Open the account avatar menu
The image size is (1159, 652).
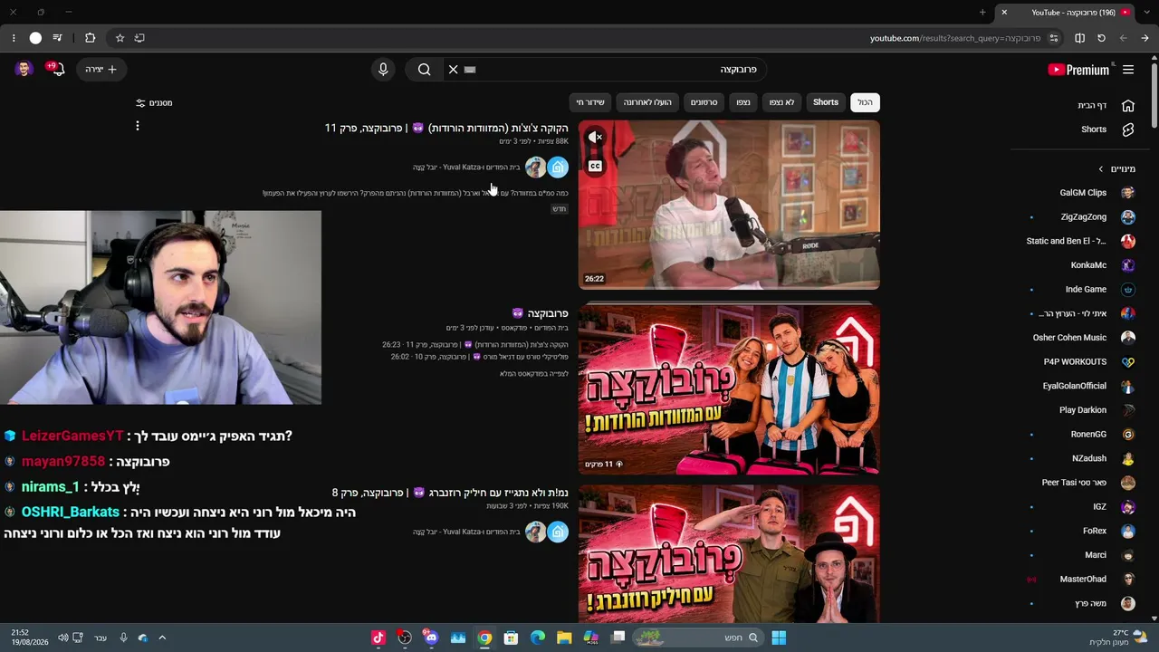tap(24, 69)
